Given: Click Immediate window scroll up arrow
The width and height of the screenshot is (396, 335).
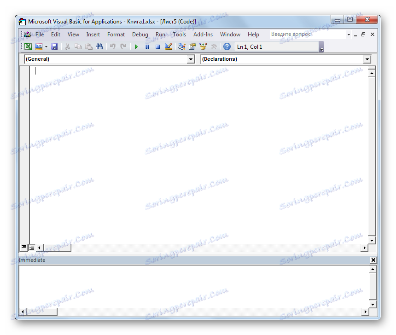Looking at the screenshot, I should pos(373,269).
